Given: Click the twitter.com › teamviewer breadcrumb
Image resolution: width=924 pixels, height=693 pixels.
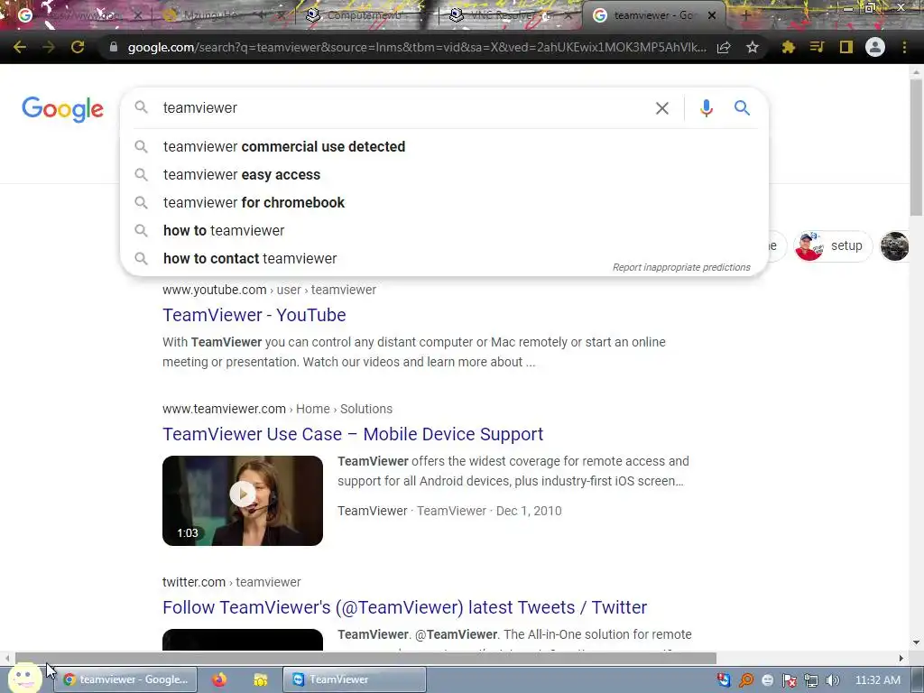Looking at the screenshot, I should coord(232,582).
